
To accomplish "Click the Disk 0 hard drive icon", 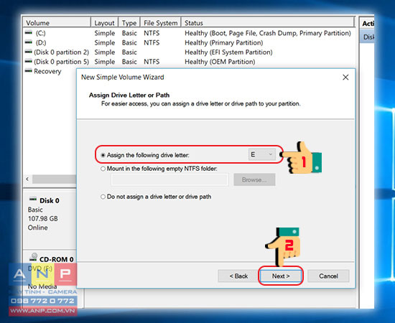I will [x=33, y=199].
